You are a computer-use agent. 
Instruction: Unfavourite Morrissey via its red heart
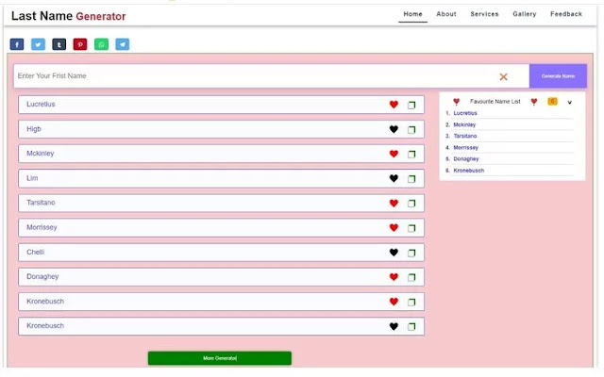point(394,227)
